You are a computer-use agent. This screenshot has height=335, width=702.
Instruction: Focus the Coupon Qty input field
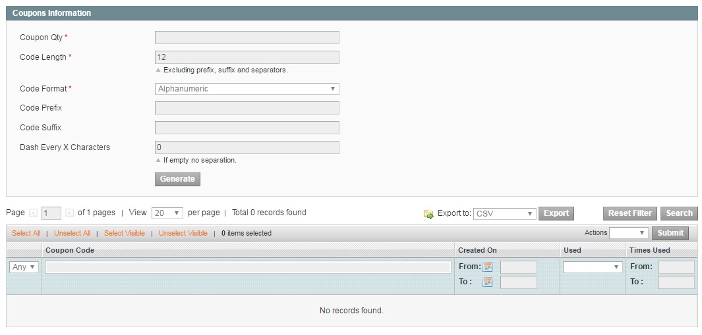click(247, 38)
